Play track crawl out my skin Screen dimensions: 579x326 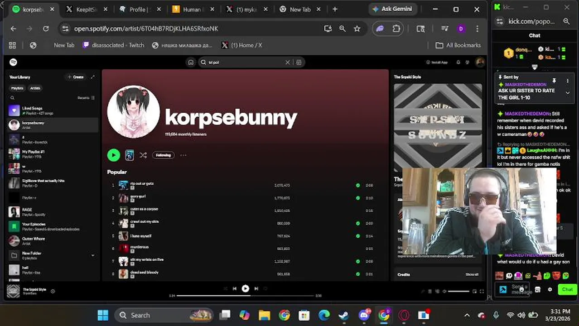coord(145,221)
